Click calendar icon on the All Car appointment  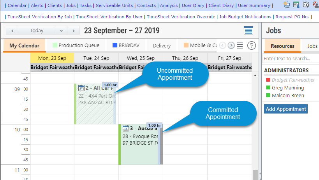(x=81, y=88)
